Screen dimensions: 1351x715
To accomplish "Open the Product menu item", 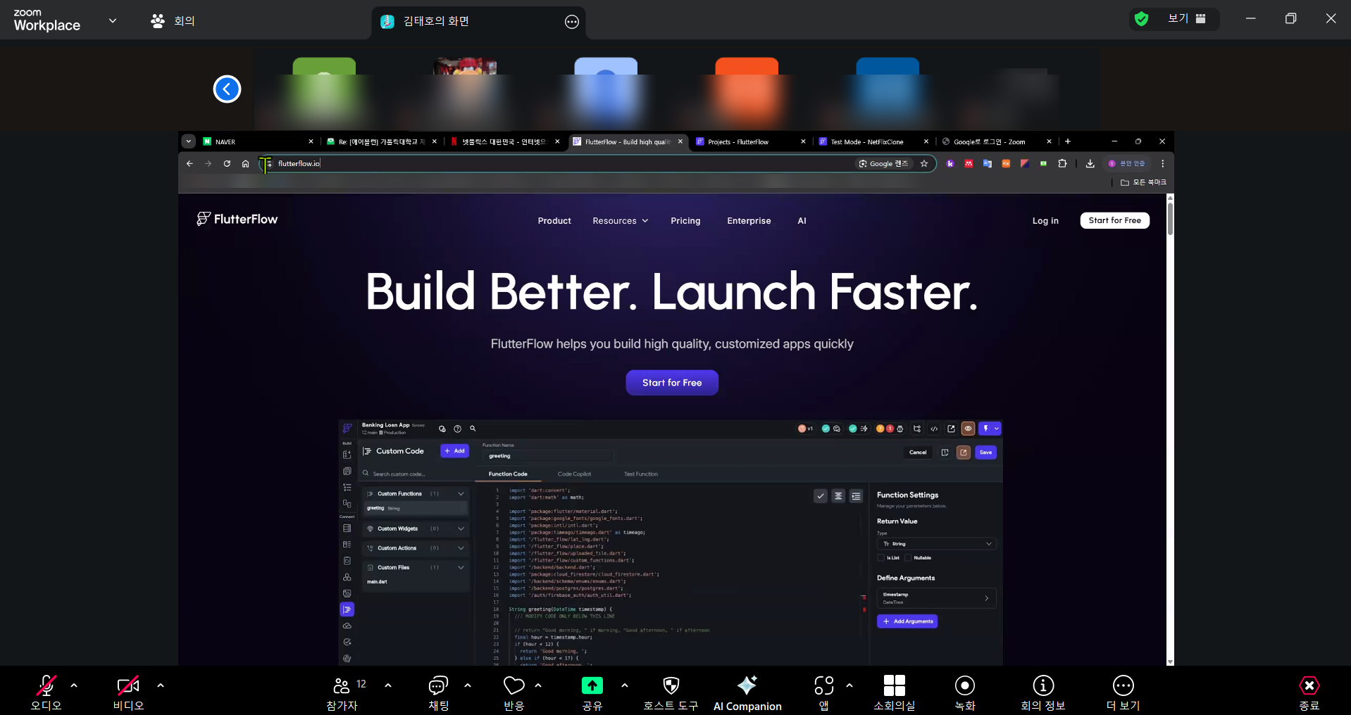I will (x=554, y=221).
